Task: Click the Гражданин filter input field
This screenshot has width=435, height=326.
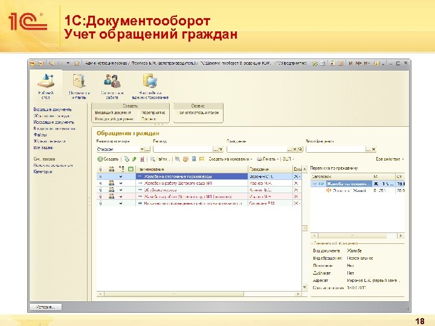Action: point(257,150)
